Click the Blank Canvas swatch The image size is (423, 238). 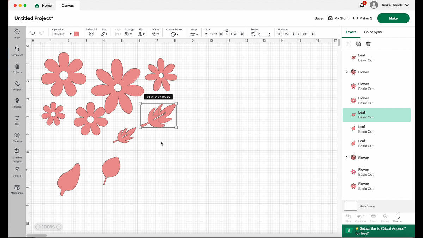click(351, 206)
